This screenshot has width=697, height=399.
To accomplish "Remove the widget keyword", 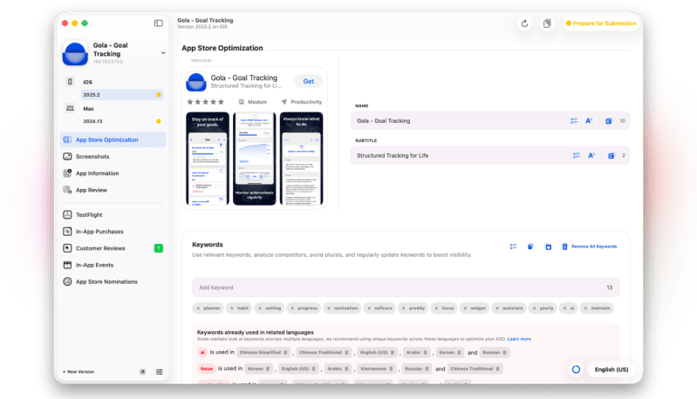I will pos(465,308).
